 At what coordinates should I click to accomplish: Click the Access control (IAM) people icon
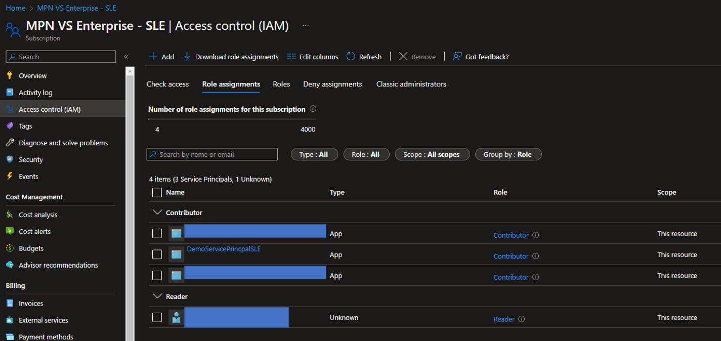tap(10, 109)
